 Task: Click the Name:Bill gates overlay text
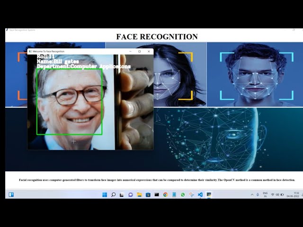coord(58,61)
